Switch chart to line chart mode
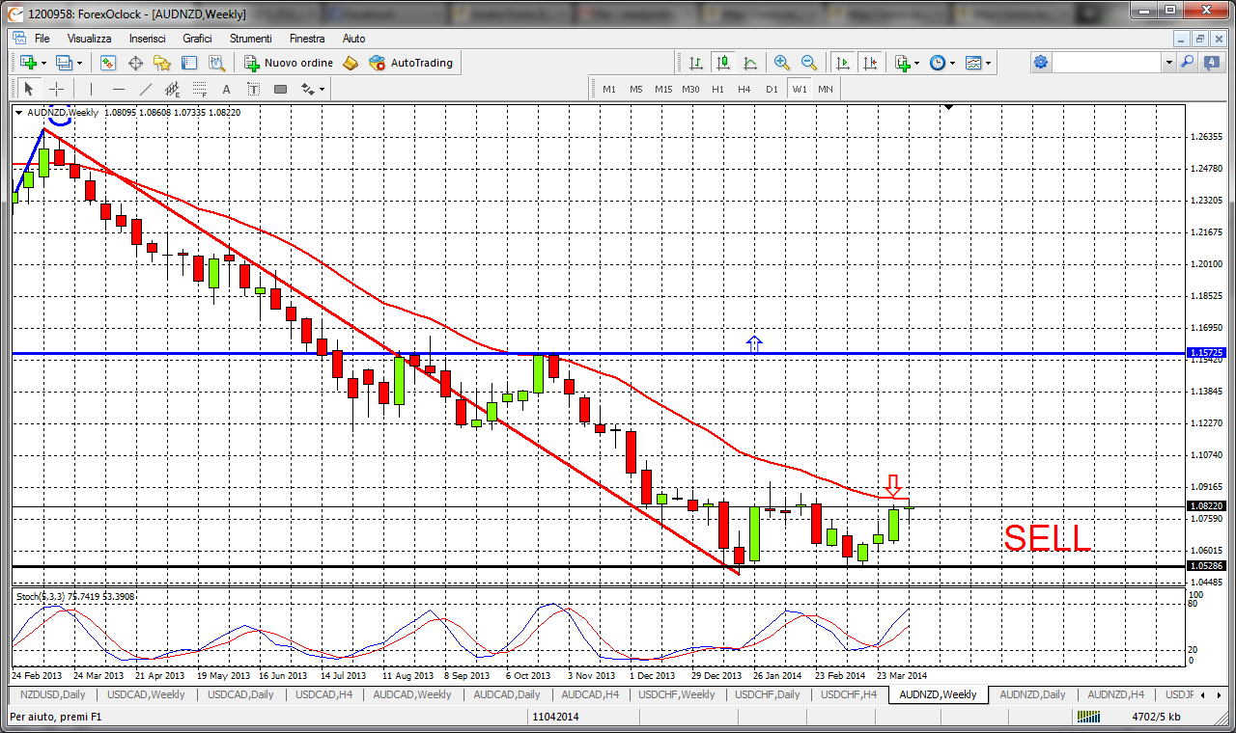This screenshot has width=1236, height=733. click(749, 63)
